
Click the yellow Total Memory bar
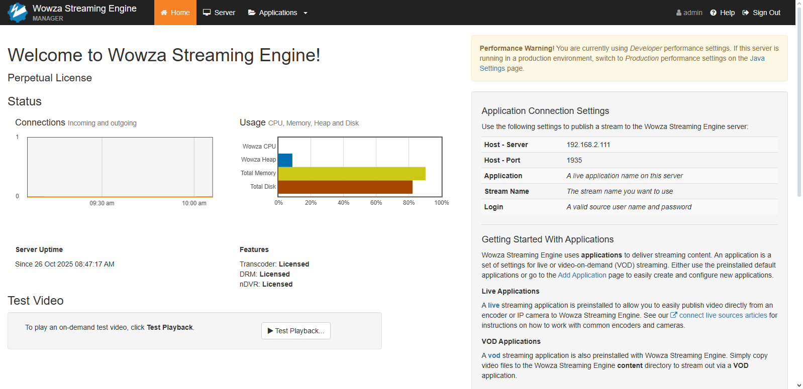[351, 174]
